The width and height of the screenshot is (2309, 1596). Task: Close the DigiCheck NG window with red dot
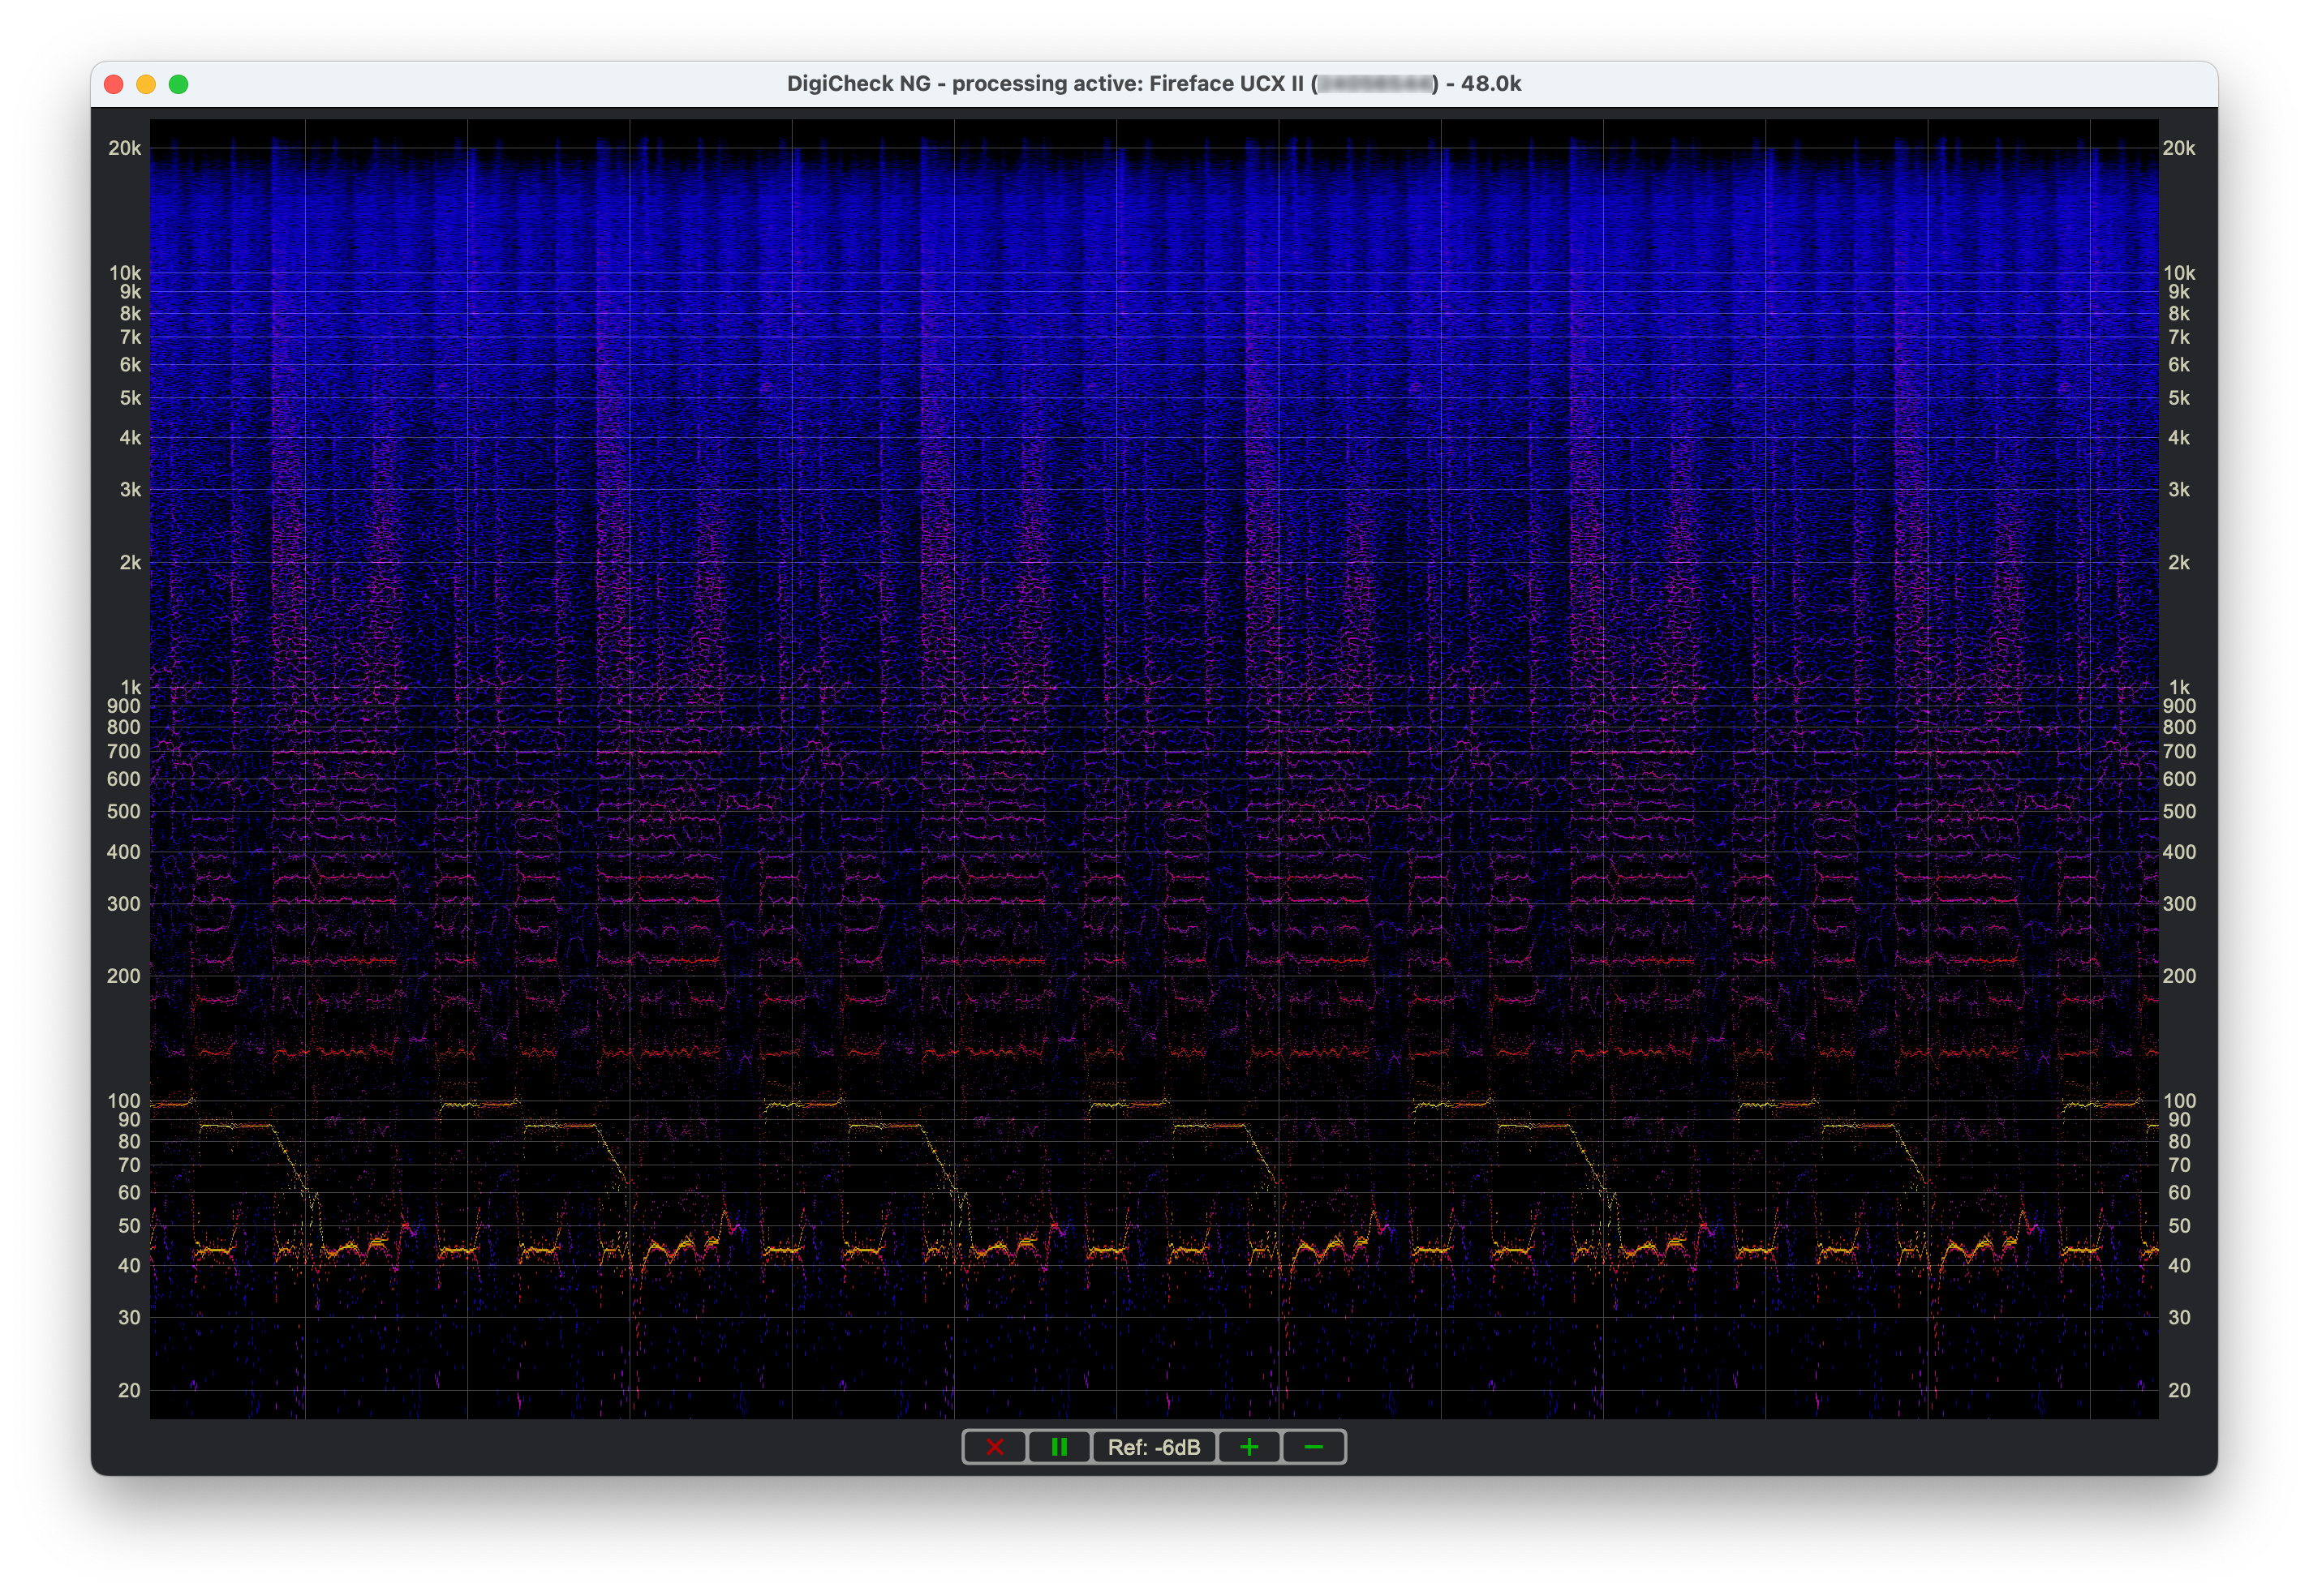coord(114,84)
